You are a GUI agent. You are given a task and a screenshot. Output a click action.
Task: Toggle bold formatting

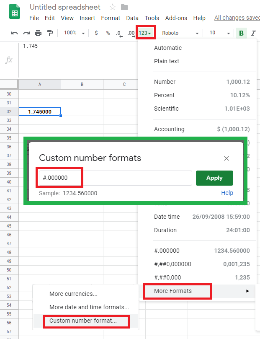tap(241, 33)
